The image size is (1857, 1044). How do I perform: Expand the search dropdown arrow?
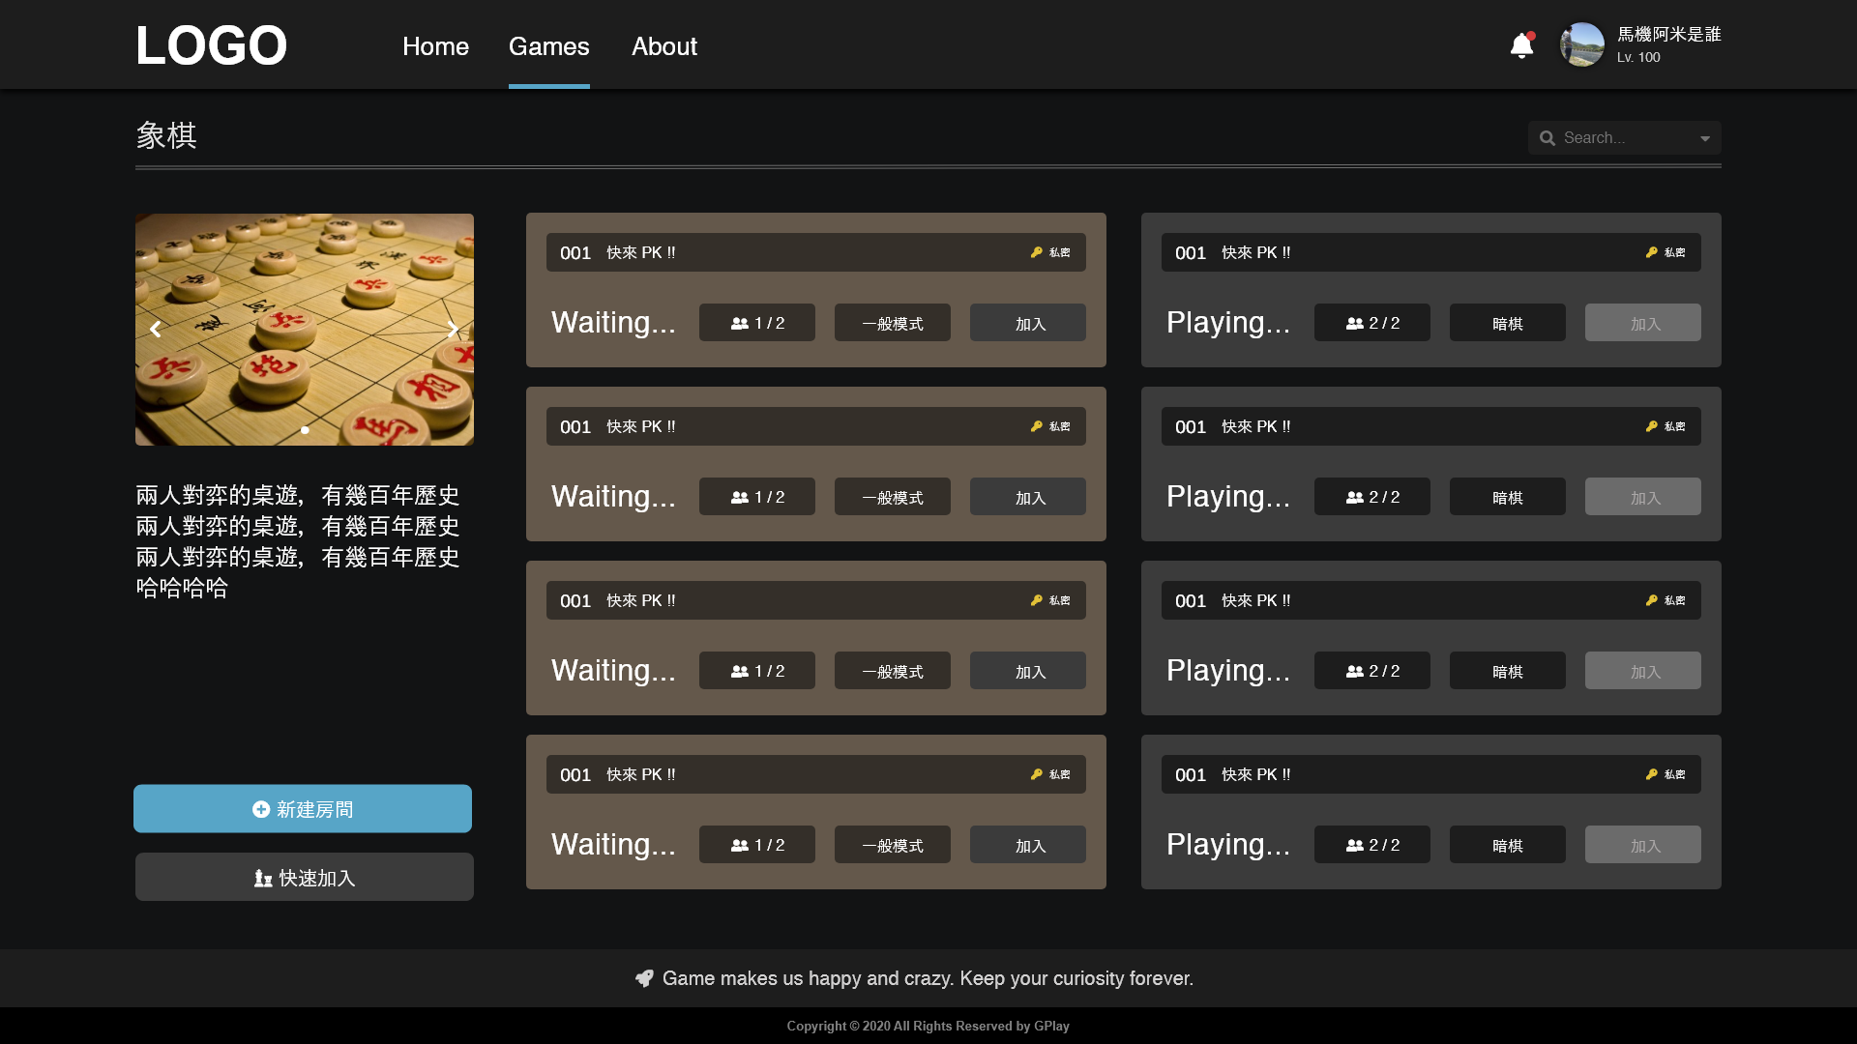click(1705, 138)
